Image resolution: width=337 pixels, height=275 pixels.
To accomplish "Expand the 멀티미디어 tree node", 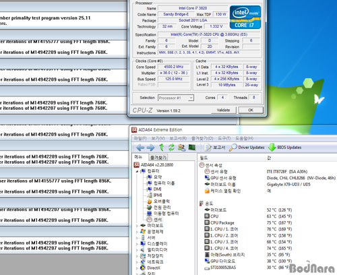I will (137, 250).
